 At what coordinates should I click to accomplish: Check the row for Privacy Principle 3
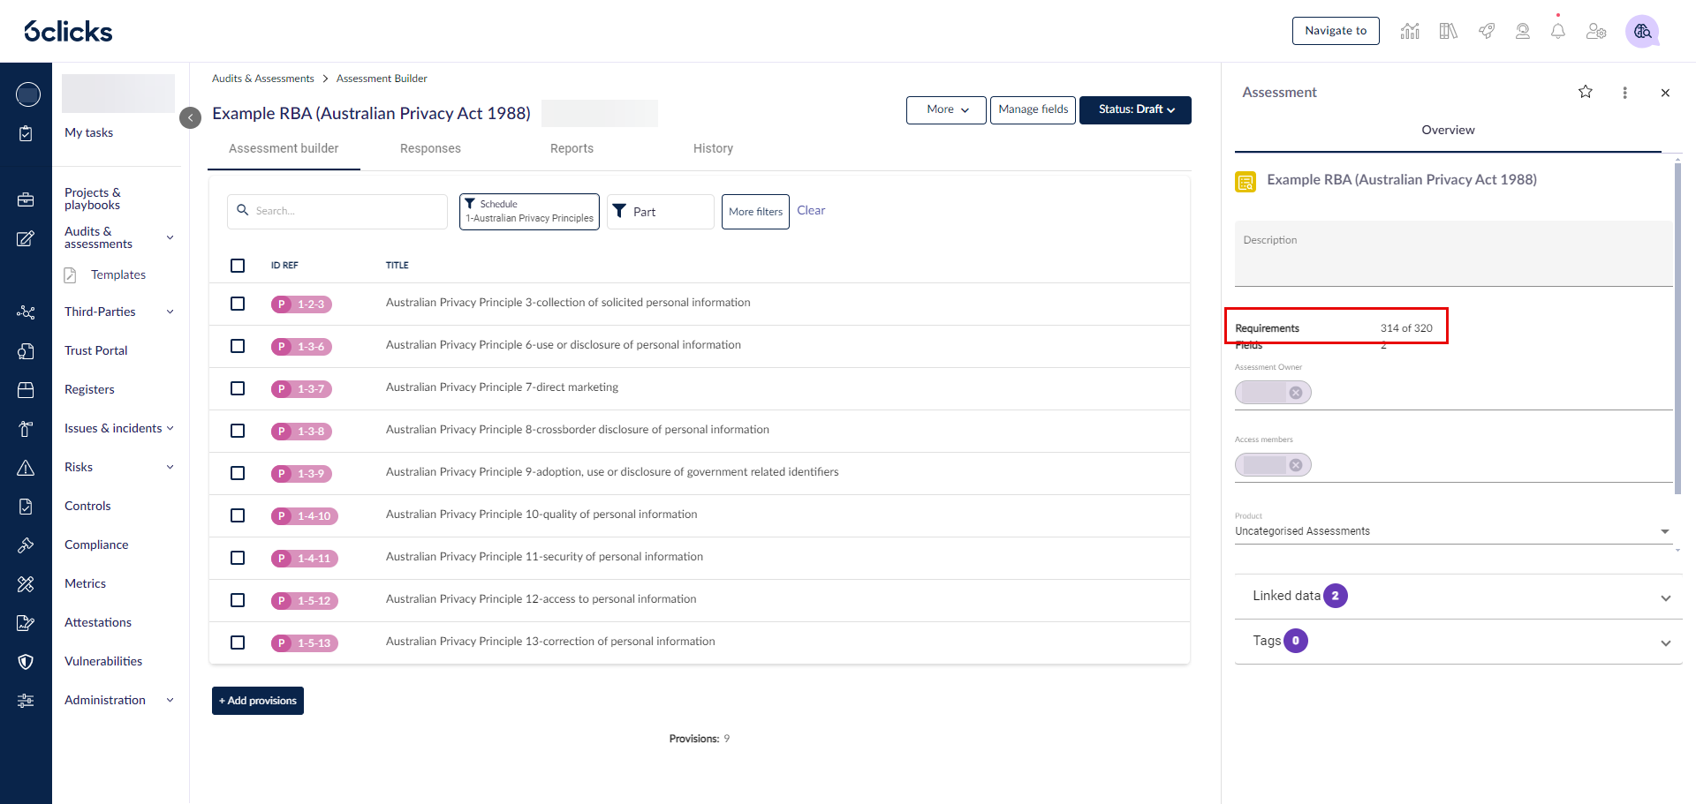pos(238,304)
